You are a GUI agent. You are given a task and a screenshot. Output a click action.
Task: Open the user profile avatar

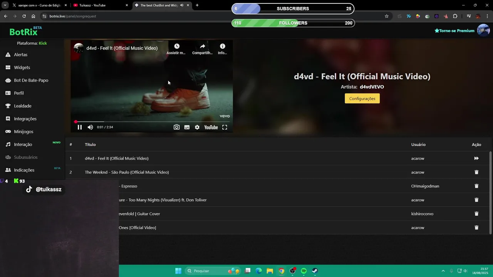click(483, 30)
